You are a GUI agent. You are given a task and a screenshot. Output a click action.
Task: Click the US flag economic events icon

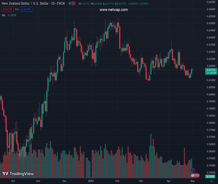click(x=193, y=175)
